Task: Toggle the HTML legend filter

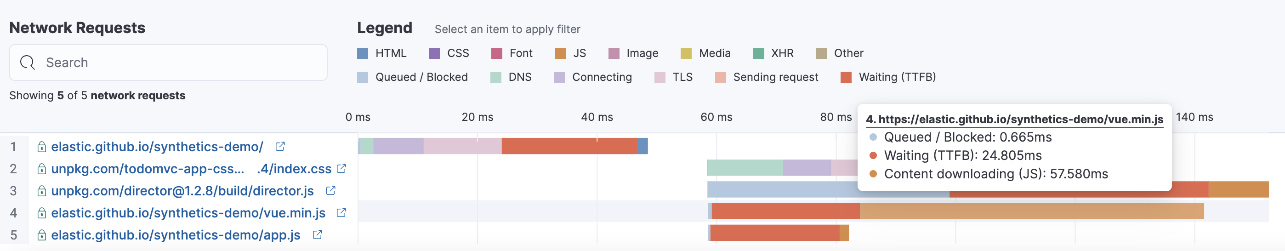Action: [382, 53]
